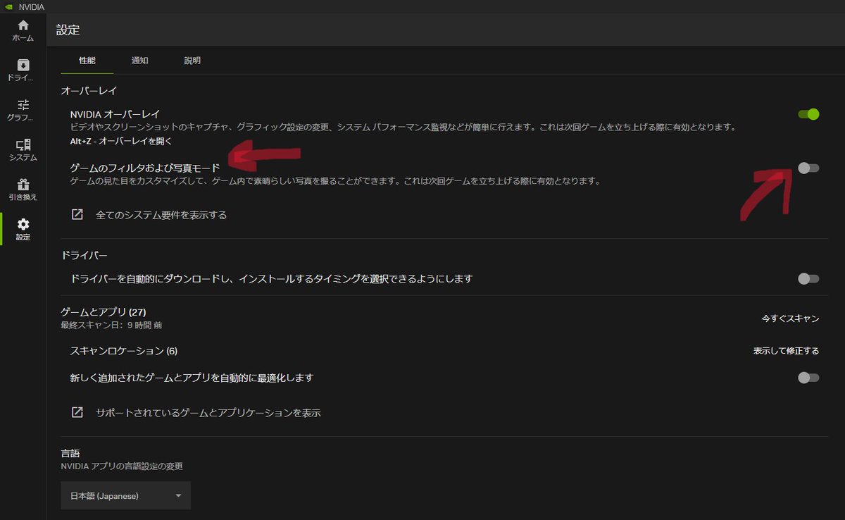
Task: Click the 言語 section heading
Action: 70,454
